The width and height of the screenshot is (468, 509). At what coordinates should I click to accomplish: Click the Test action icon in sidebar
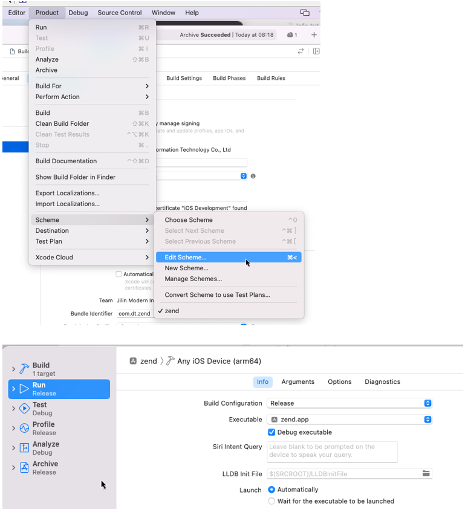click(24, 408)
